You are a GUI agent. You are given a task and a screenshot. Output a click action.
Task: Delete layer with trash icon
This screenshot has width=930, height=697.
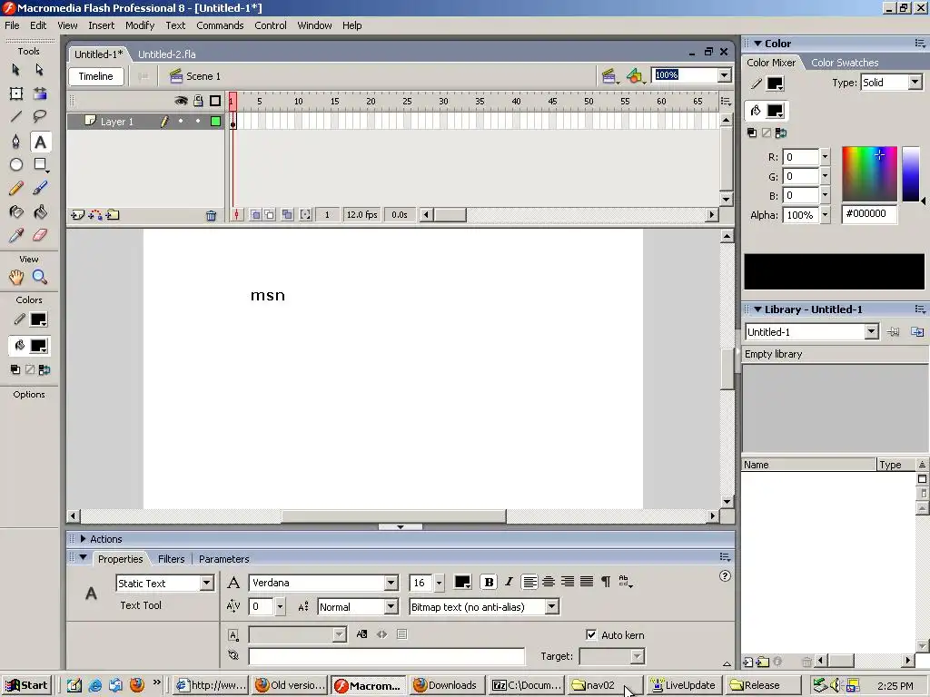(x=211, y=216)
